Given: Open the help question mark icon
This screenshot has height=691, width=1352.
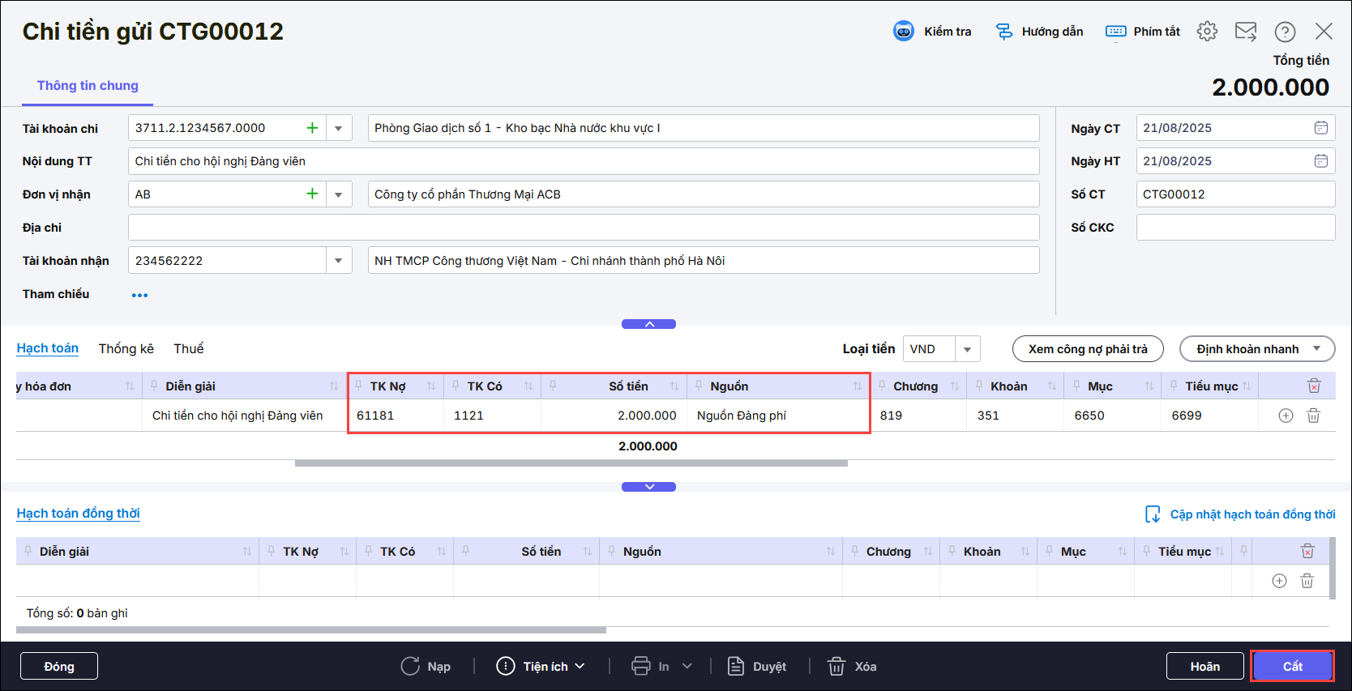Looking at the screenshot, I should coord(1285,32).
